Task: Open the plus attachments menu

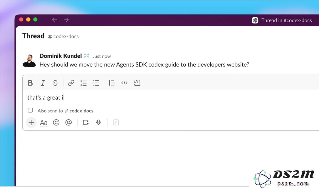Action: tap(31, 122)
